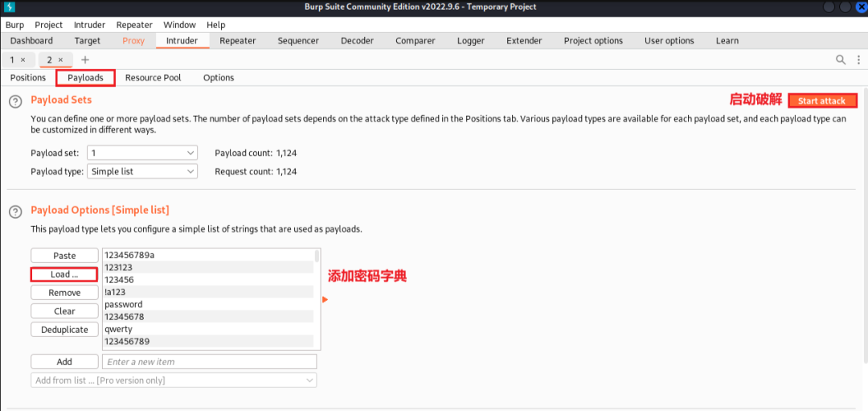Viewport: 868px width, 411px height.
Task: Open the Learn tab
Action: 727,41
